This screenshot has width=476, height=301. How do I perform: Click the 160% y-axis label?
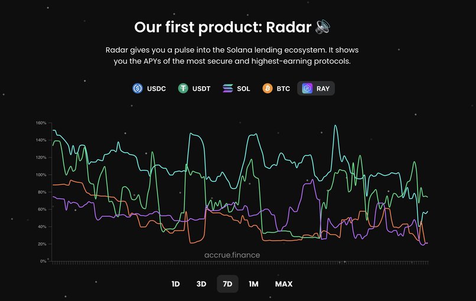tap(41, 123)
